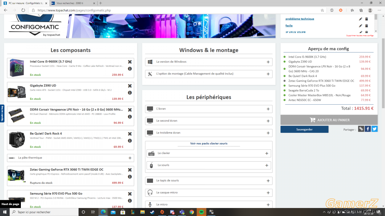Open a new browser tab
385x216 pixels.
(100, 3)
